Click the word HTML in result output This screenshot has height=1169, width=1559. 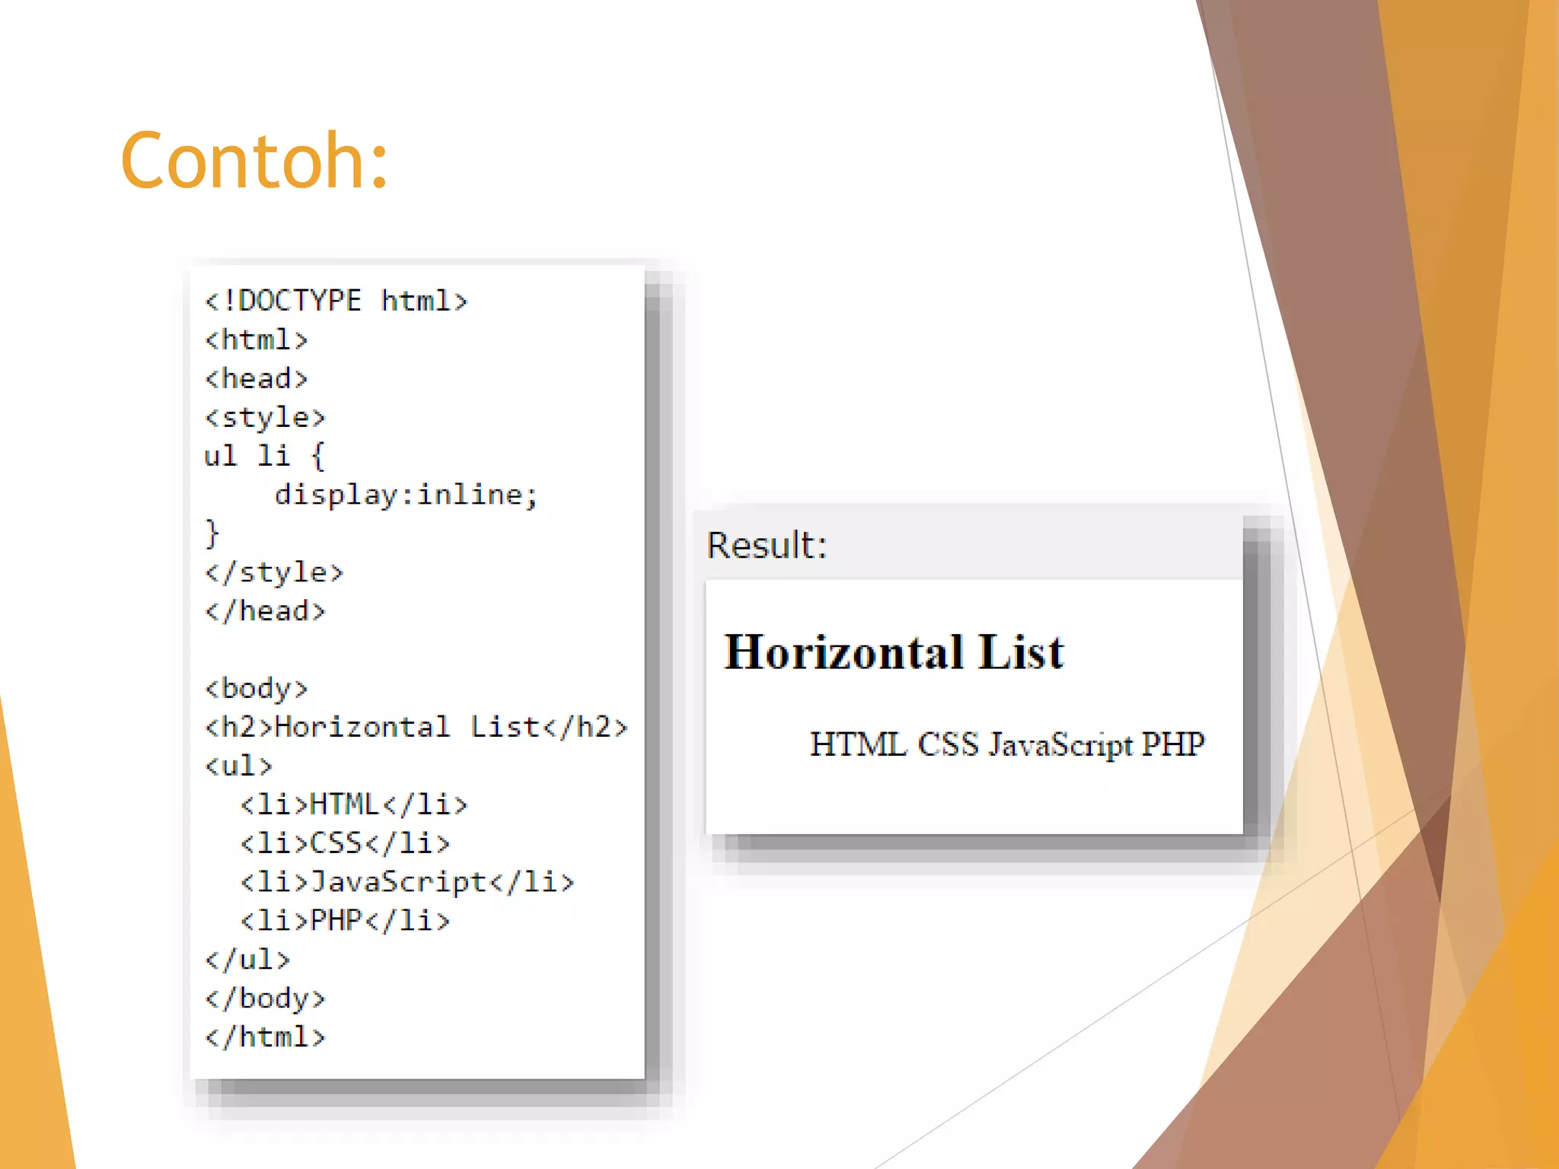click(858, 744)
